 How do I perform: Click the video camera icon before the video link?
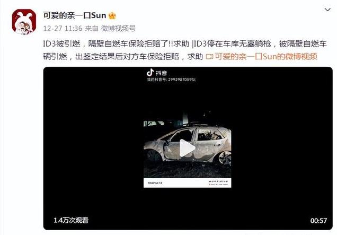pos(209,57)
